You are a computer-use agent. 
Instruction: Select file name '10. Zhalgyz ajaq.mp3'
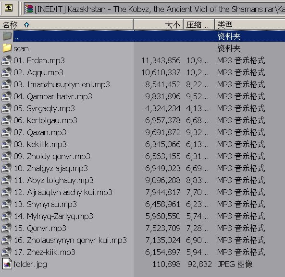(51, 168)
